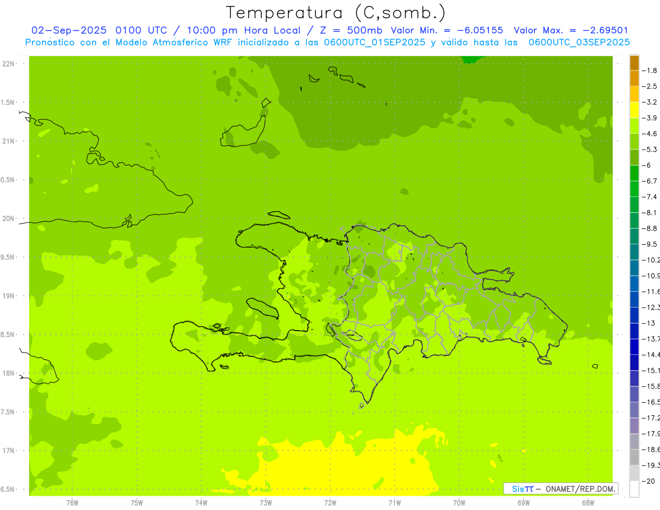The image size is (660, 510).
Task: Click the orange legend swatch between -1.8 and -2.5
Action: pos(634,78)
